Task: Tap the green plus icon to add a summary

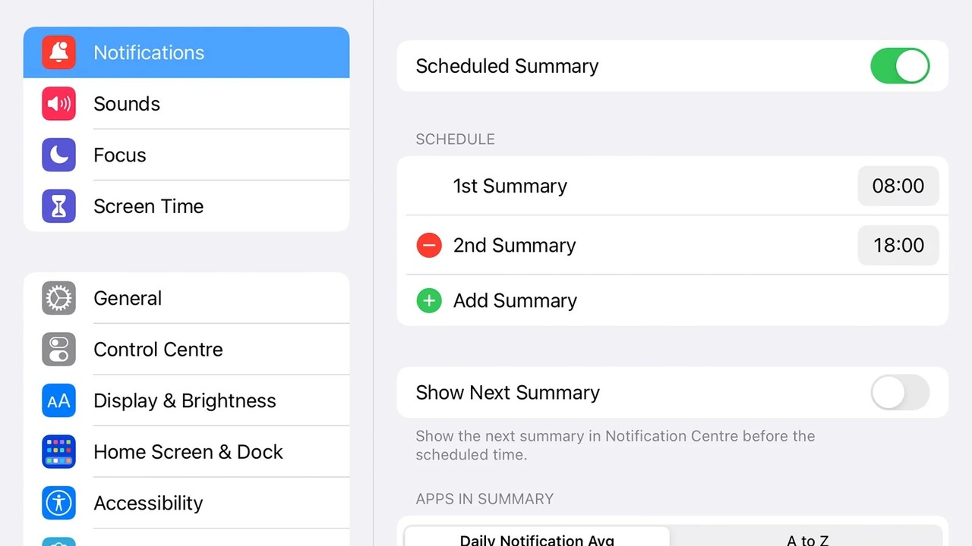Action: pyautogui.click(x=429, y=300)
